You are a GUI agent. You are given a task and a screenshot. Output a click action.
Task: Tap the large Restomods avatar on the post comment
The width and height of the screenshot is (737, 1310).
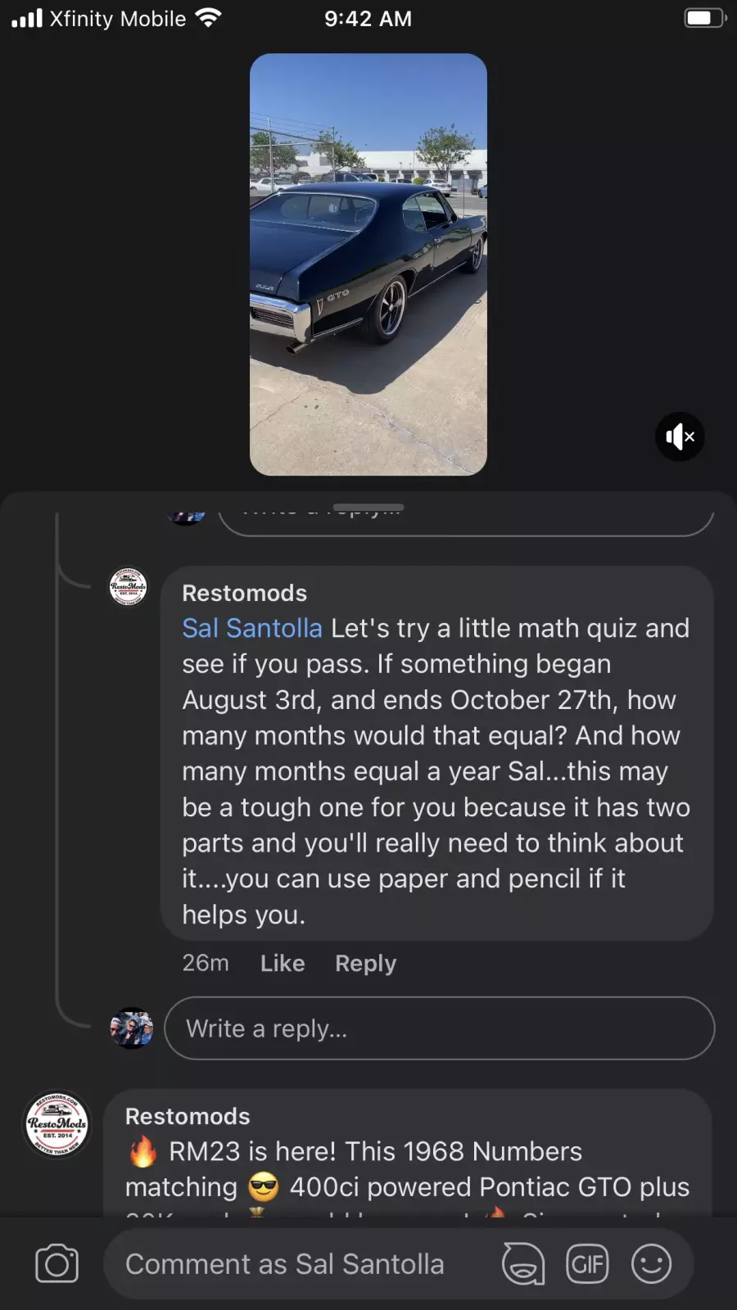coord(57,1123)
